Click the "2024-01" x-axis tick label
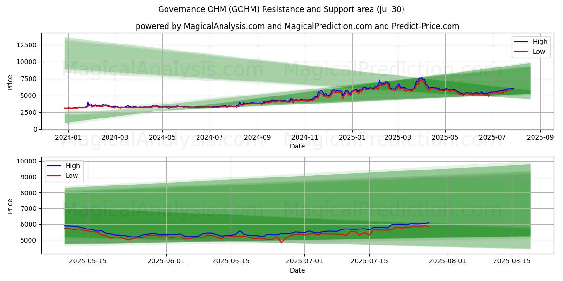The image size is (563, 281). pyautogui.click(x=68, y=137)
